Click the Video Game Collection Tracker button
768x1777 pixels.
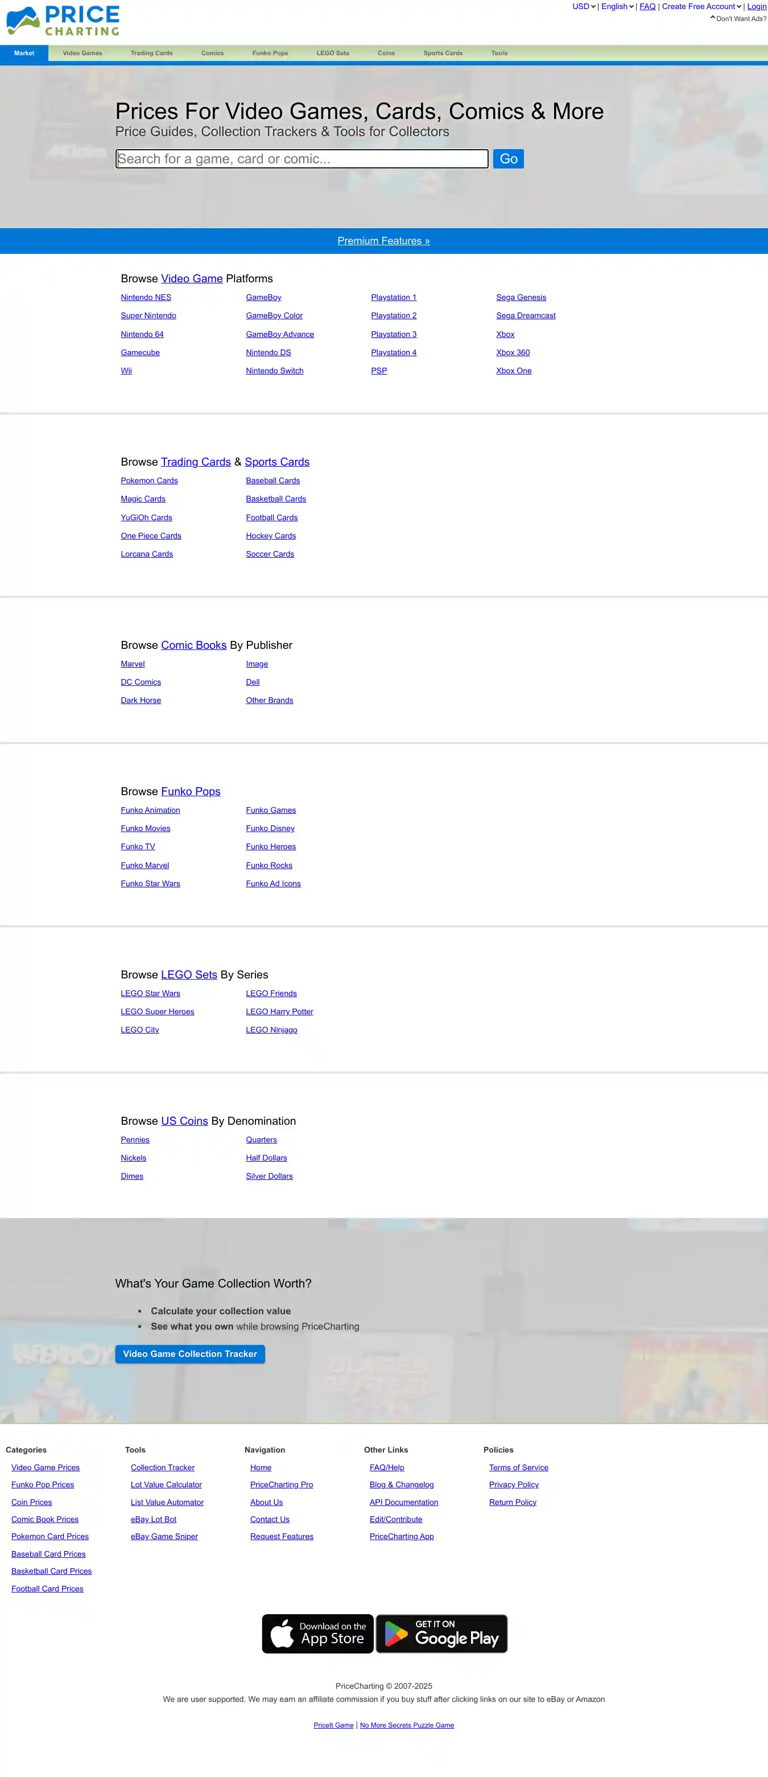pos(189,1354)
